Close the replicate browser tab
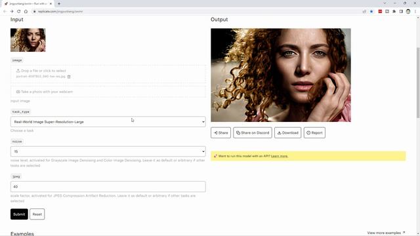Image resolution: width=420 pixels, height=236 pixels. (x=51, y=4)
